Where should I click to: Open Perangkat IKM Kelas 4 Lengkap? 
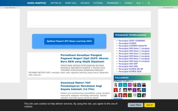[134, 56]
